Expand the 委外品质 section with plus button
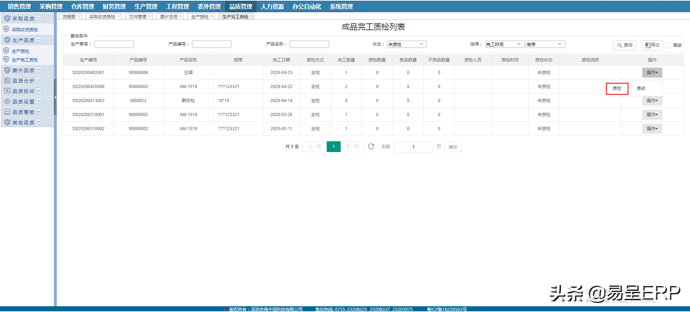Viewport: 690px width, 312px height. click(x=39, y=70)
